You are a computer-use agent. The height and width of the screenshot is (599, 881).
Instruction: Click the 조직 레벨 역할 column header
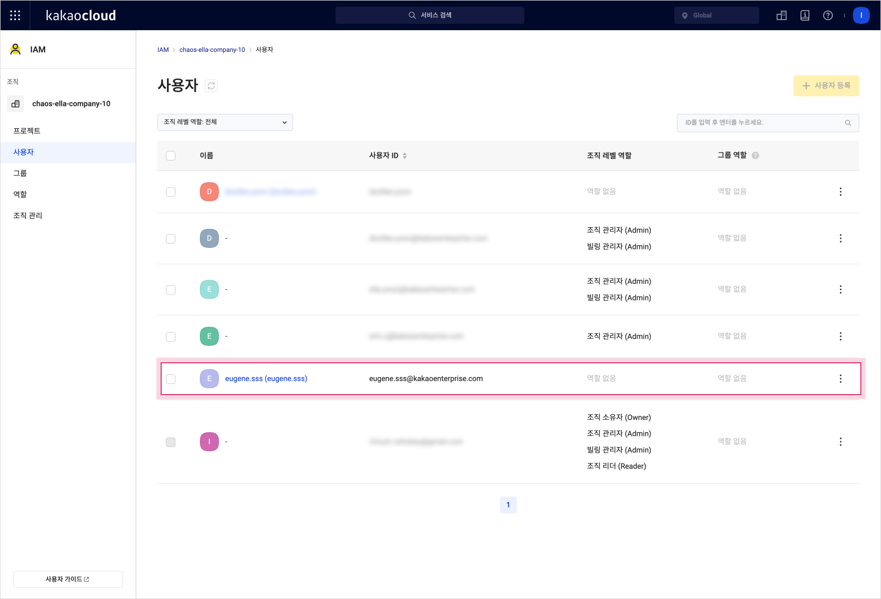click(609, 156)
